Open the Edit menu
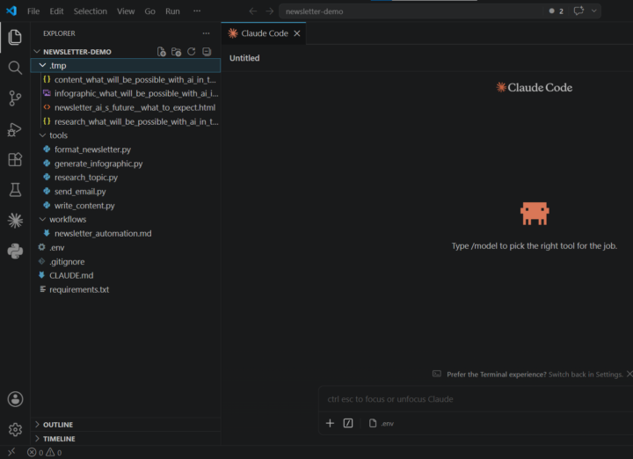633x459 pixels. pos(56,11)
